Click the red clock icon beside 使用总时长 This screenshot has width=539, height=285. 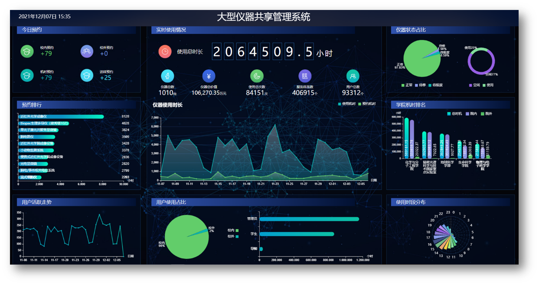(165, 51)
